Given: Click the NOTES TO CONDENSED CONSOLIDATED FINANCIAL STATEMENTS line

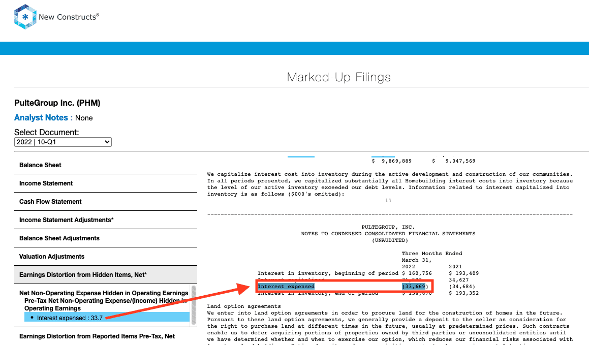Looking at the screenshot, I should (x=388, y=234).
